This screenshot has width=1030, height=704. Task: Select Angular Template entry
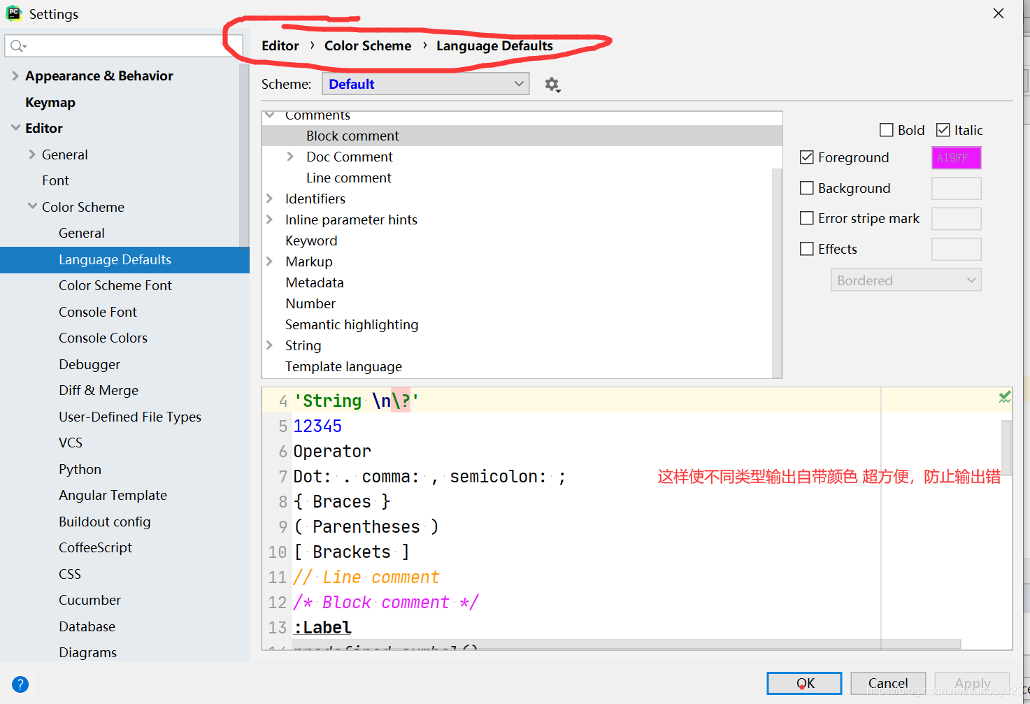pyautogui.click(x=113, y=495)
